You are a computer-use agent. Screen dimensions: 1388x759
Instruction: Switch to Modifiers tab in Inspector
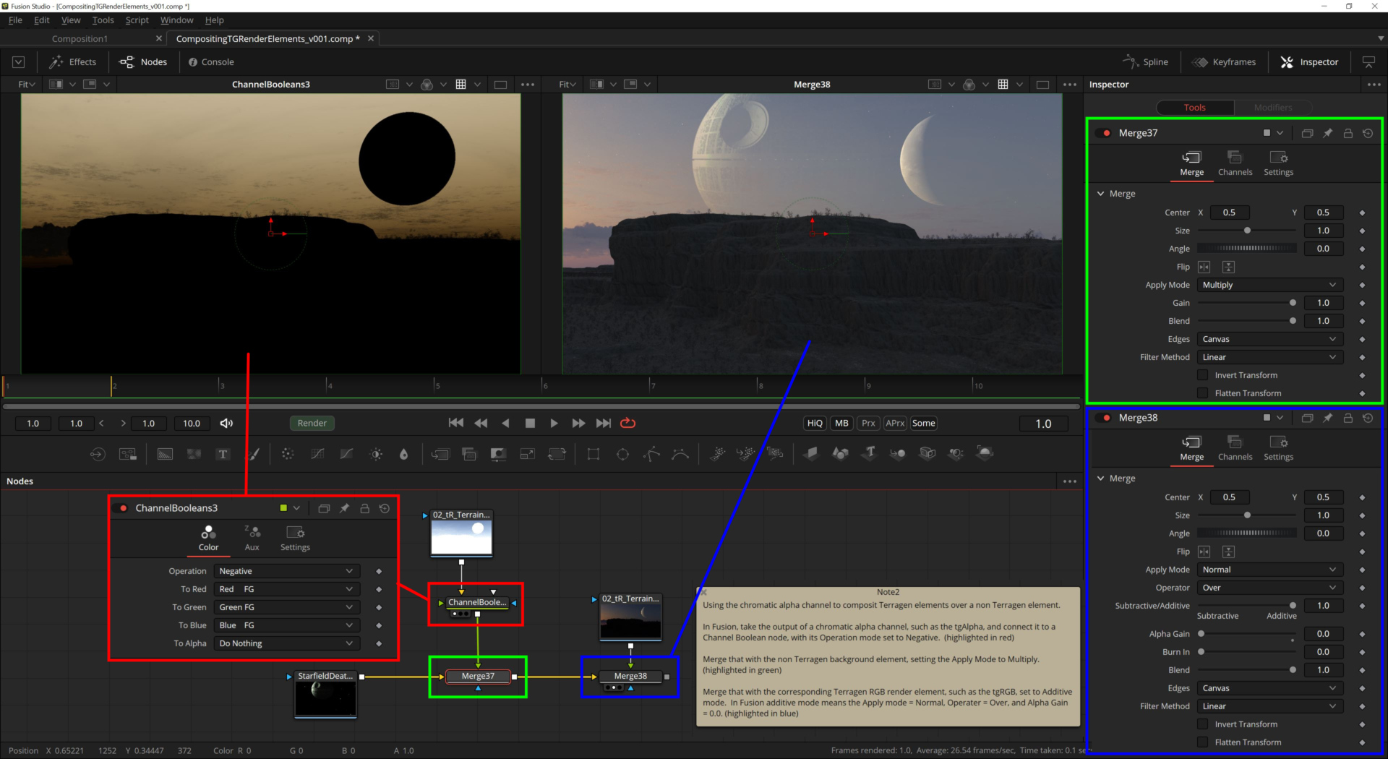click(1273, 108)
